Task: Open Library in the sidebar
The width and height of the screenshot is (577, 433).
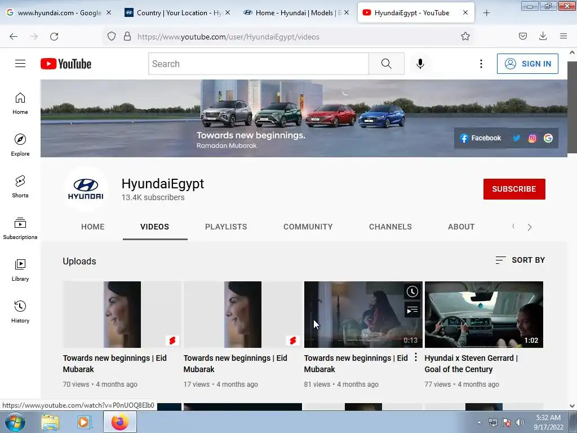Action: click(x=20, y=270)
